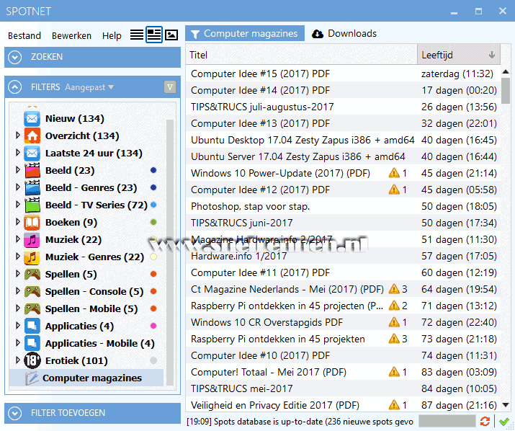Screen dimensions: 515x431
Task: Click the Beeld - TV Series green clapperboard icon
Action: coord(32,205)
